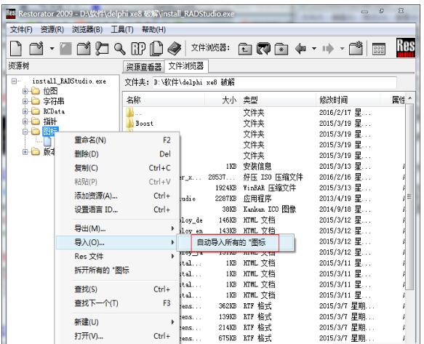
Task: Choose 设置语言 ID... in context menu
Action: [x=118, y=209]
